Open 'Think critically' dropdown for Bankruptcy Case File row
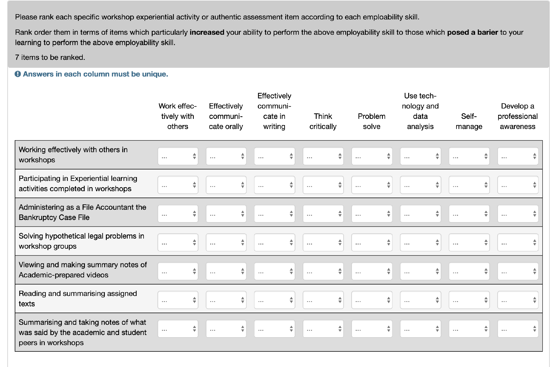559x367 pixels. 323,214
